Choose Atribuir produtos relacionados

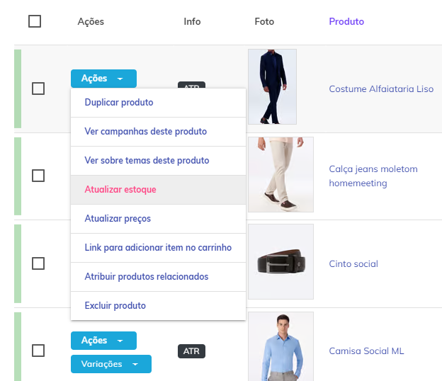[x=147, y=277]
